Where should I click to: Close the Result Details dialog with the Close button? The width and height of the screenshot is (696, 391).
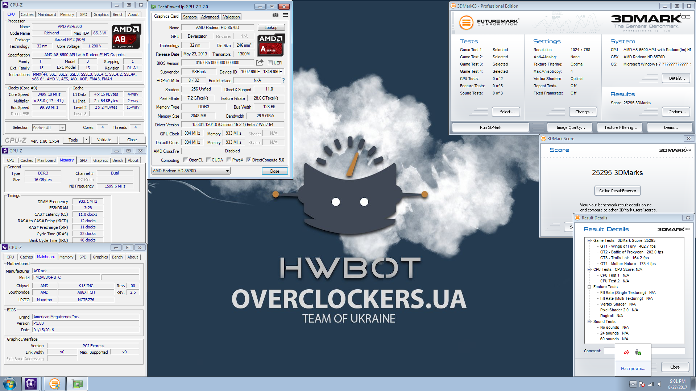tap(675, 367)
